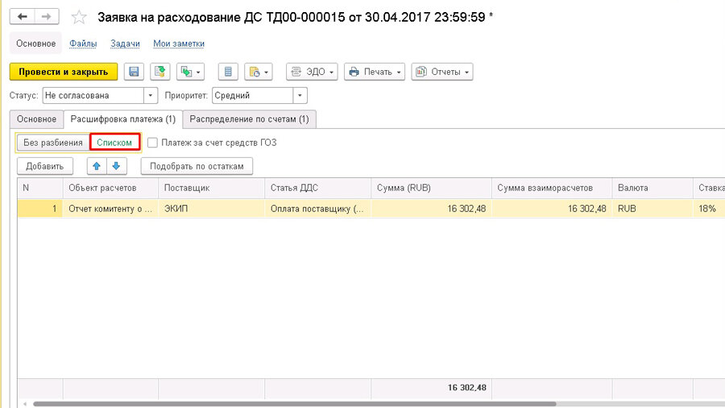Viewport: 725px width, 408px height.
Task: Sort by Объект расчетов column header
Action: click(x=110, y=188)
